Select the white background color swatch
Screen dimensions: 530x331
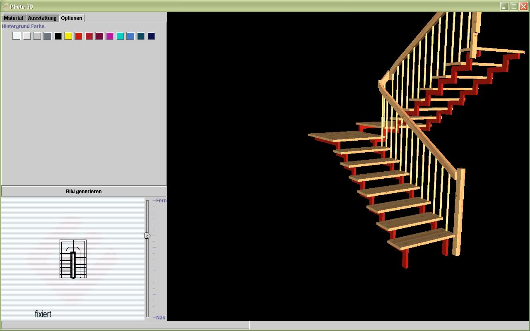pyautogui.click(x=16, y=36)
